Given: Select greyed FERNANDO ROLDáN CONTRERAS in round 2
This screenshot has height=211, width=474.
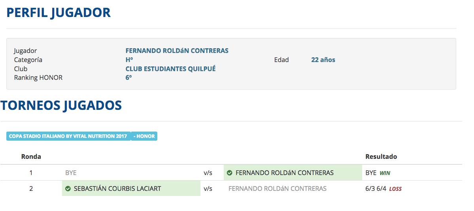Looking at the screenshot, I should coord(278,188).
